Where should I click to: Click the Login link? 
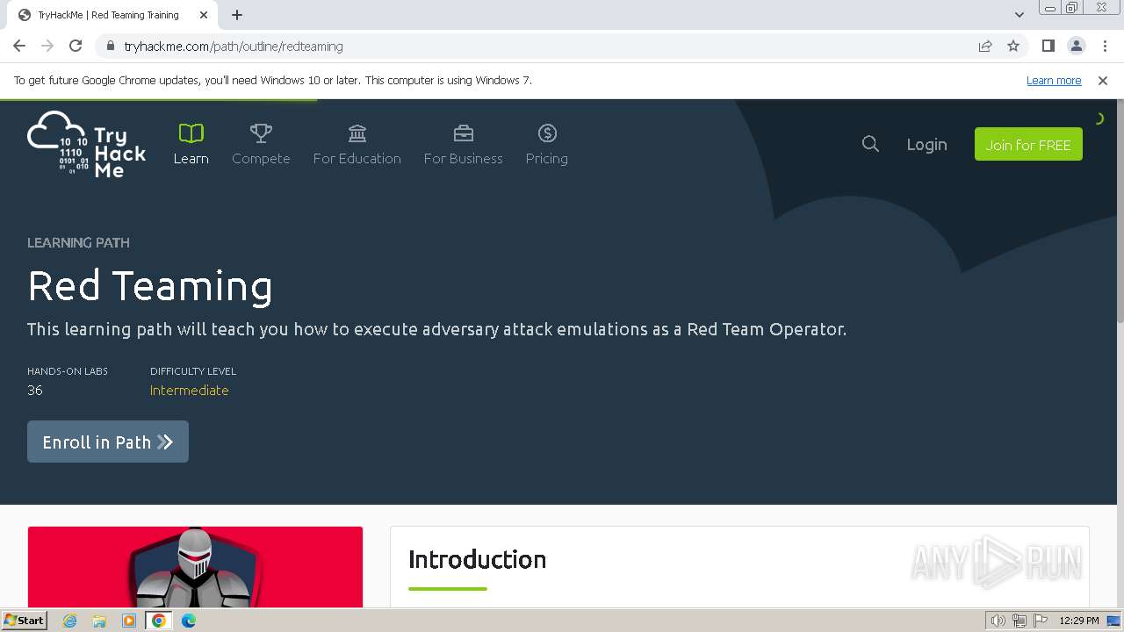[926, 145]
